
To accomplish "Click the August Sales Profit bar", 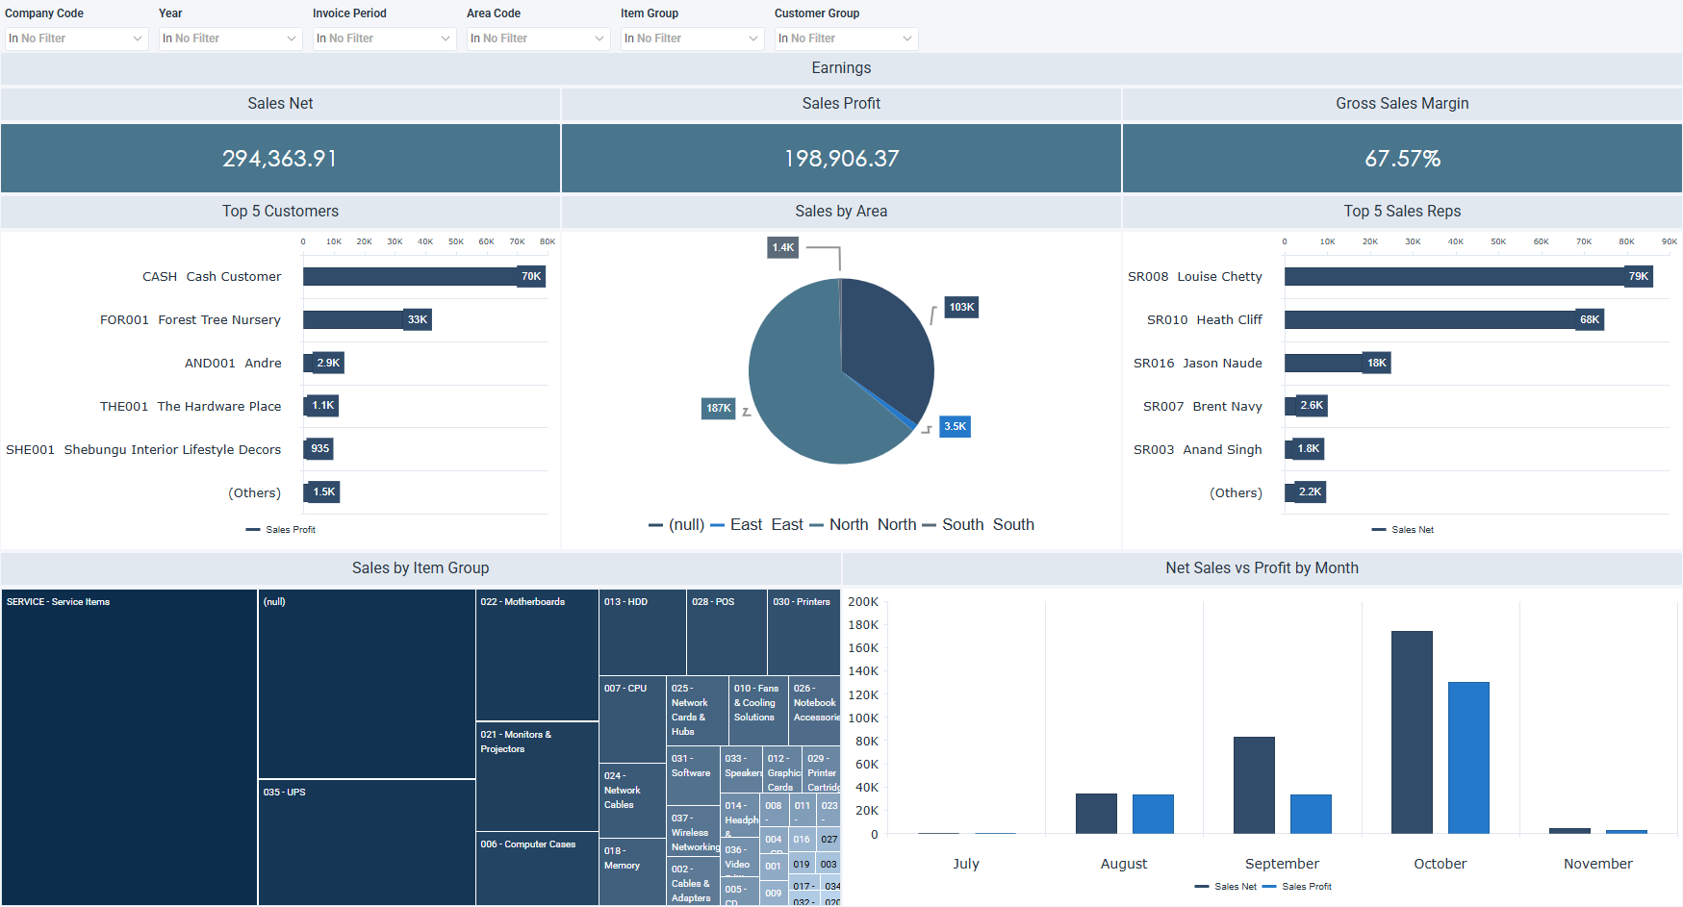I will (1153, 815).
